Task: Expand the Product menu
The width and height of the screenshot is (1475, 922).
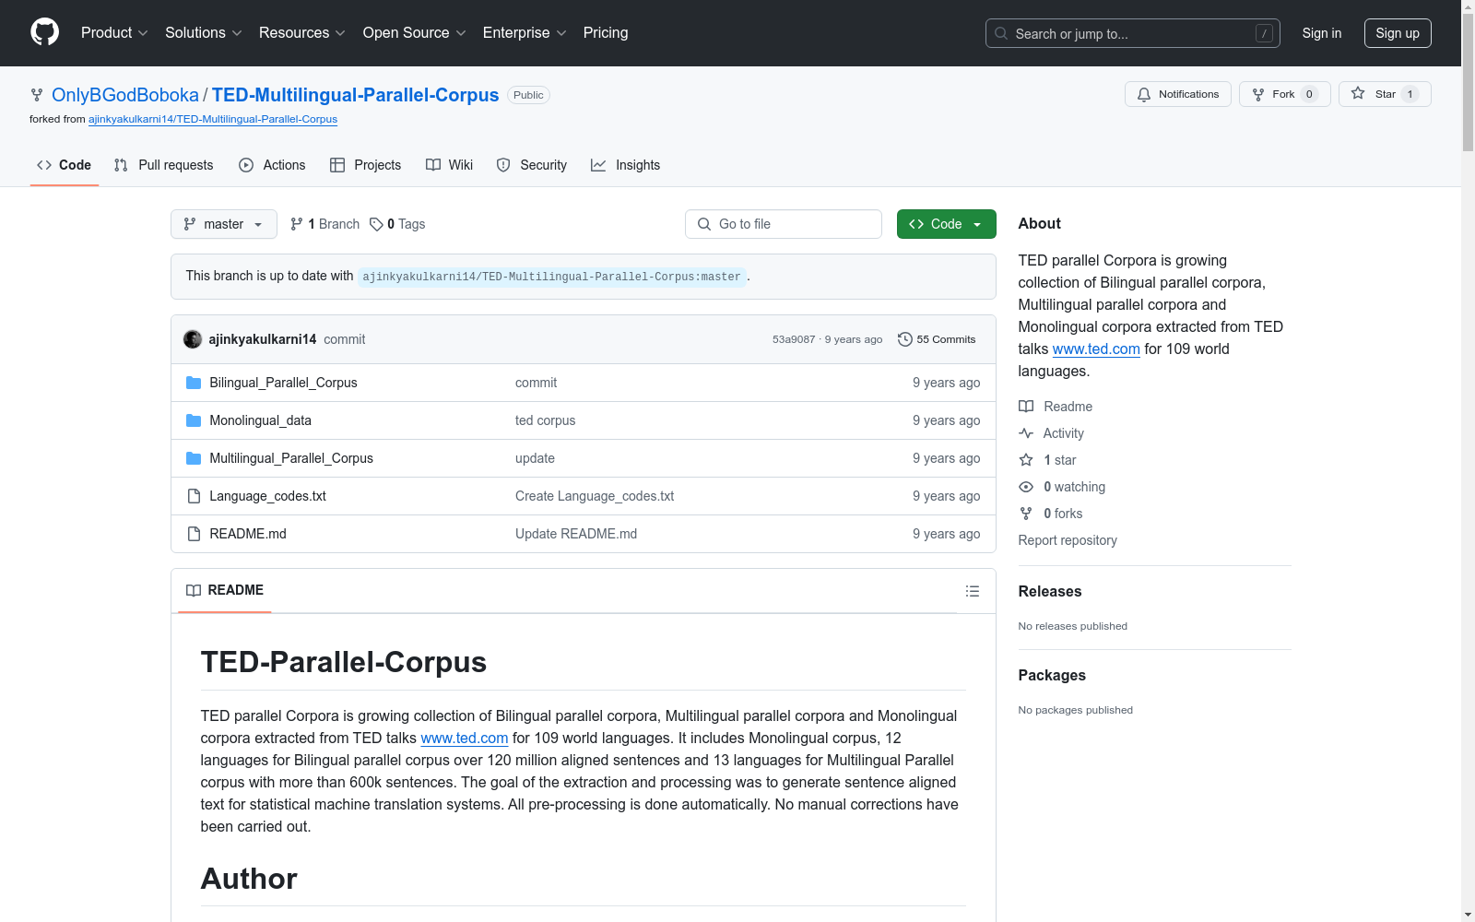Action: tap(114, 32)
